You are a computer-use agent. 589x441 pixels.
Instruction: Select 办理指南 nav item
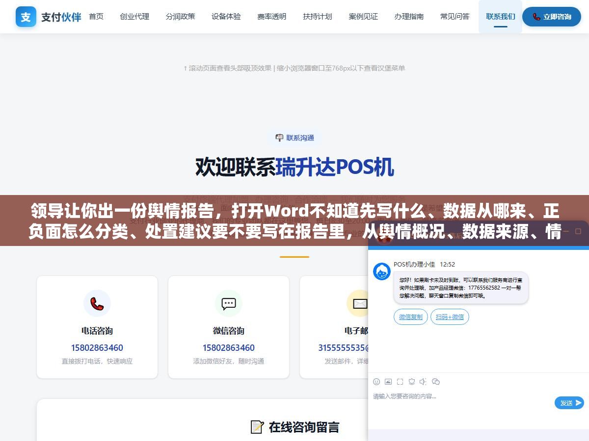click(x=409, y=17)
